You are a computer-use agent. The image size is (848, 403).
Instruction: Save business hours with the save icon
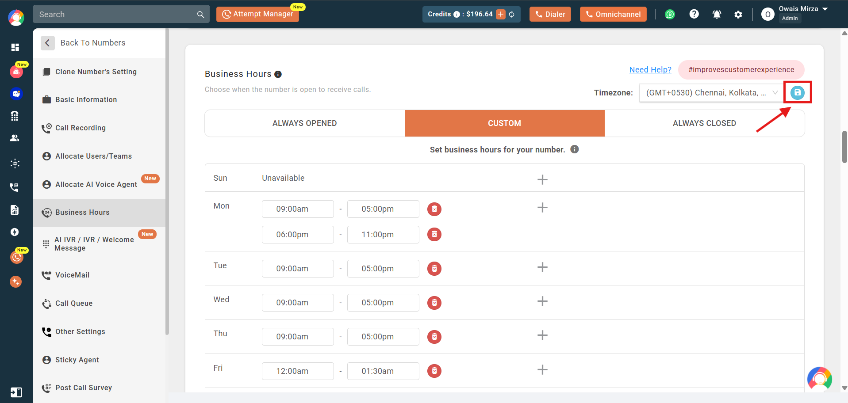[x=797, y=92]
